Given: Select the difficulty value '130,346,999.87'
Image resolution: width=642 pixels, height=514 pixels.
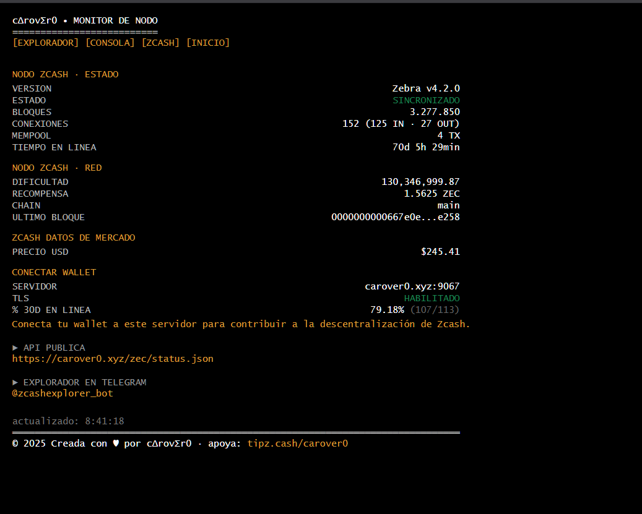Looking at the screenshot, I should 420,182.
